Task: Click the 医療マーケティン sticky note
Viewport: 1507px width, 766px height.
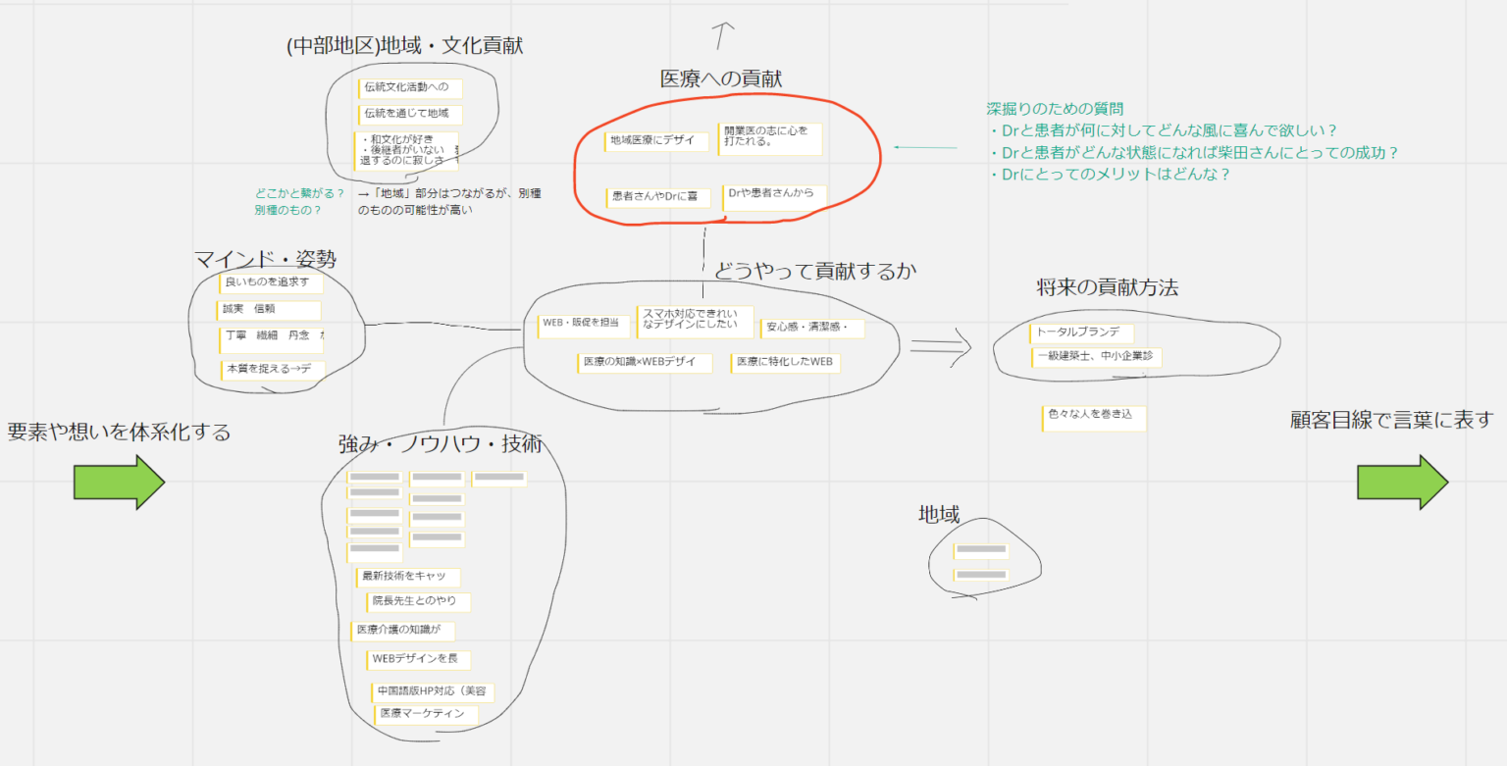Action: click(426, 714)
